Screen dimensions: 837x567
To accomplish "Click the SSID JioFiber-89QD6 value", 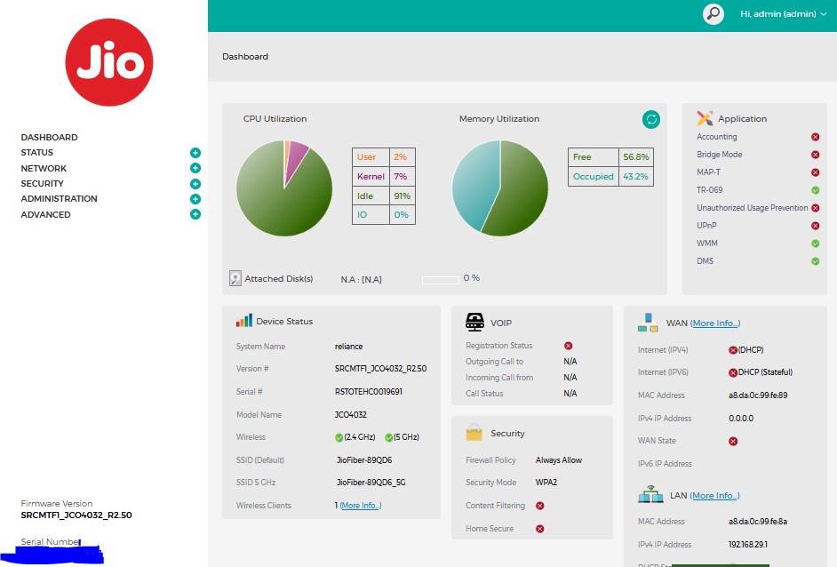I will (x=364, y=460).
